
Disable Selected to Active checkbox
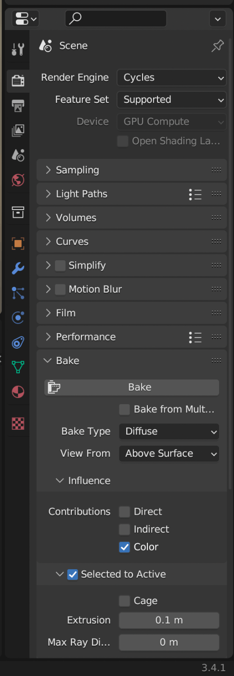point(72,575)
